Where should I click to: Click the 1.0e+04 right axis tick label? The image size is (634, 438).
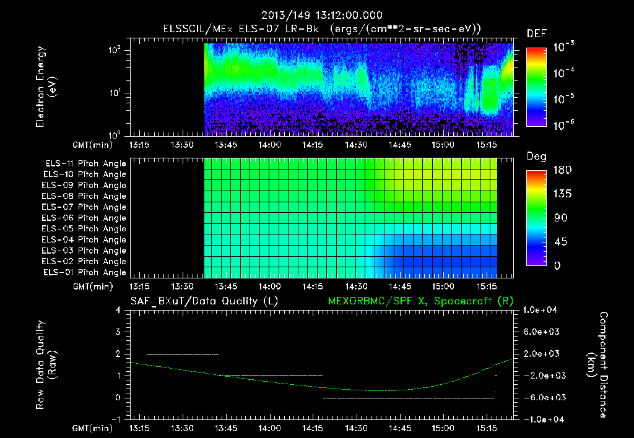[x=540, y=311]
